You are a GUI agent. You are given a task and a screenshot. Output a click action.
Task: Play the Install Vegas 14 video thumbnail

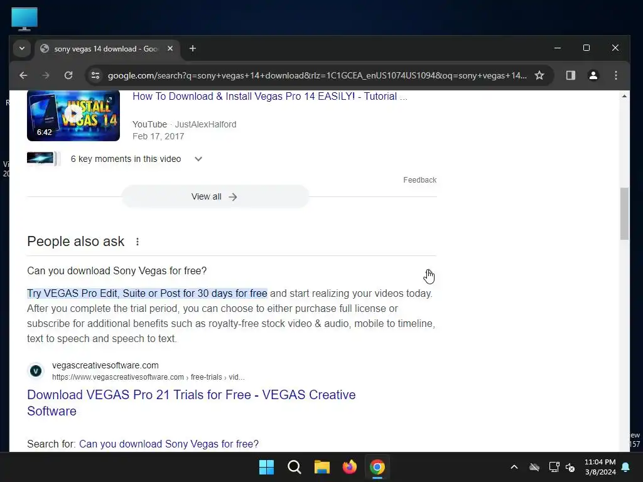point(73,115)
